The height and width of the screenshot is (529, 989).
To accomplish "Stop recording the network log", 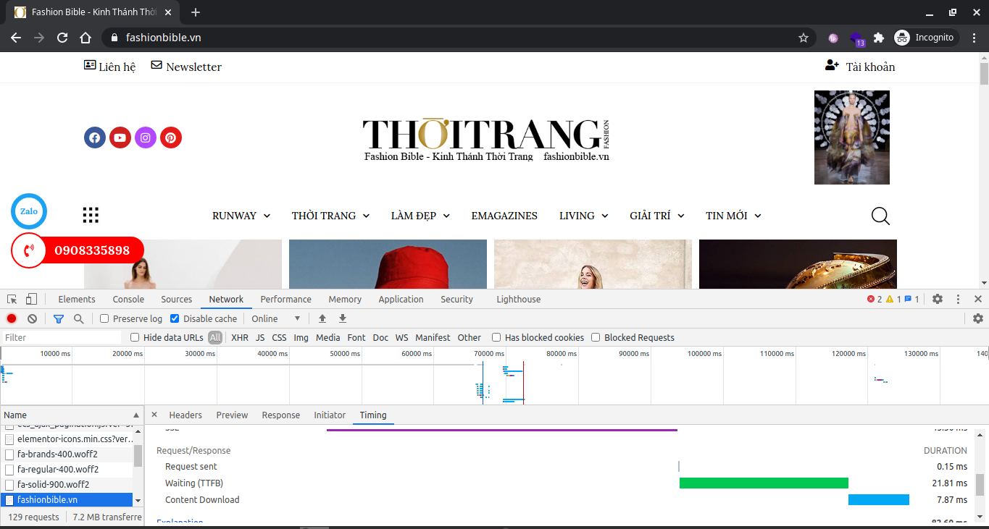I will point(12,318).
